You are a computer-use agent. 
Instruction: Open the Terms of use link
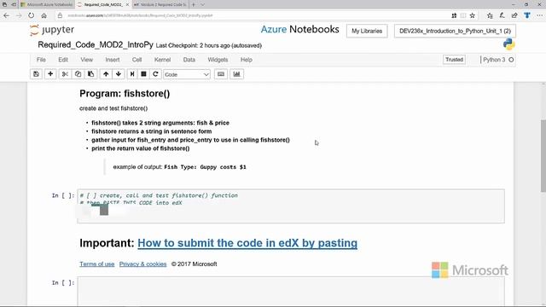96,264
